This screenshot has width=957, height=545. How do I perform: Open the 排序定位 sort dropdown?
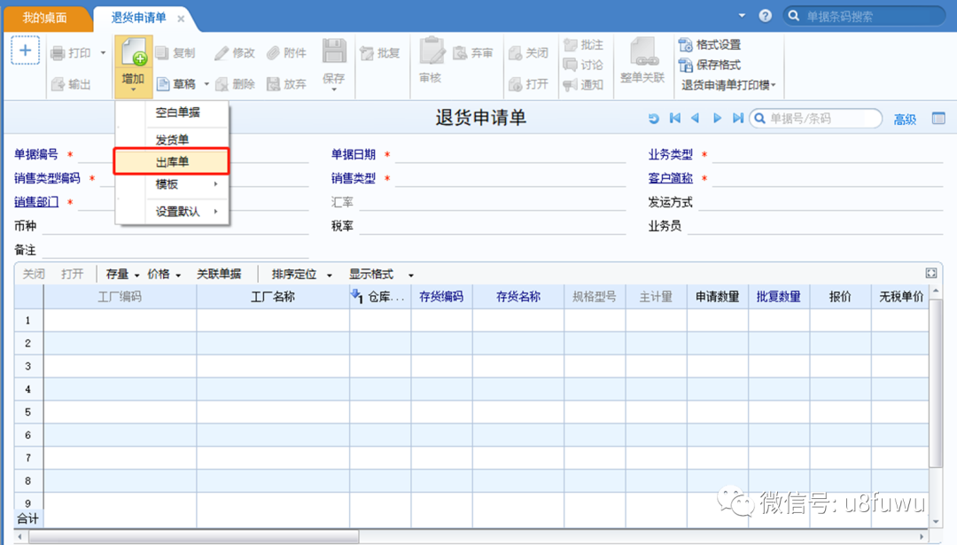301,274
